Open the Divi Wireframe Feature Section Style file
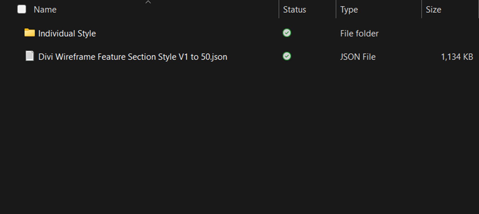The height and width of the screenshot is (214, 479). 133,57
